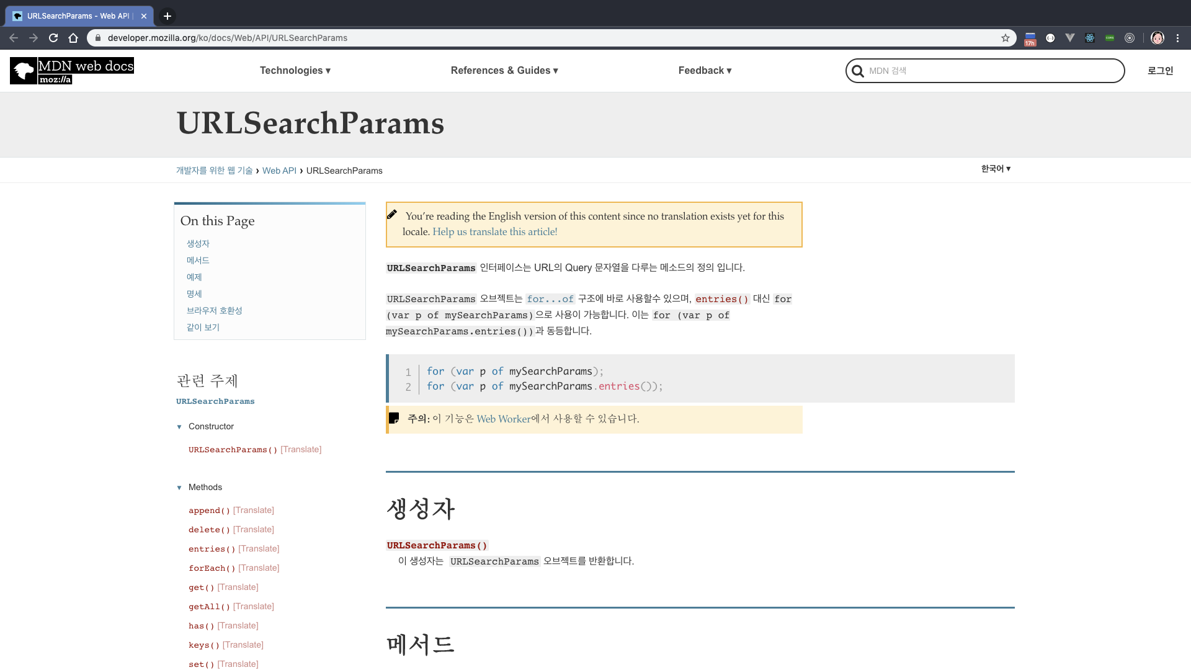Bookmark this page with the star

tap(1006, 38)
